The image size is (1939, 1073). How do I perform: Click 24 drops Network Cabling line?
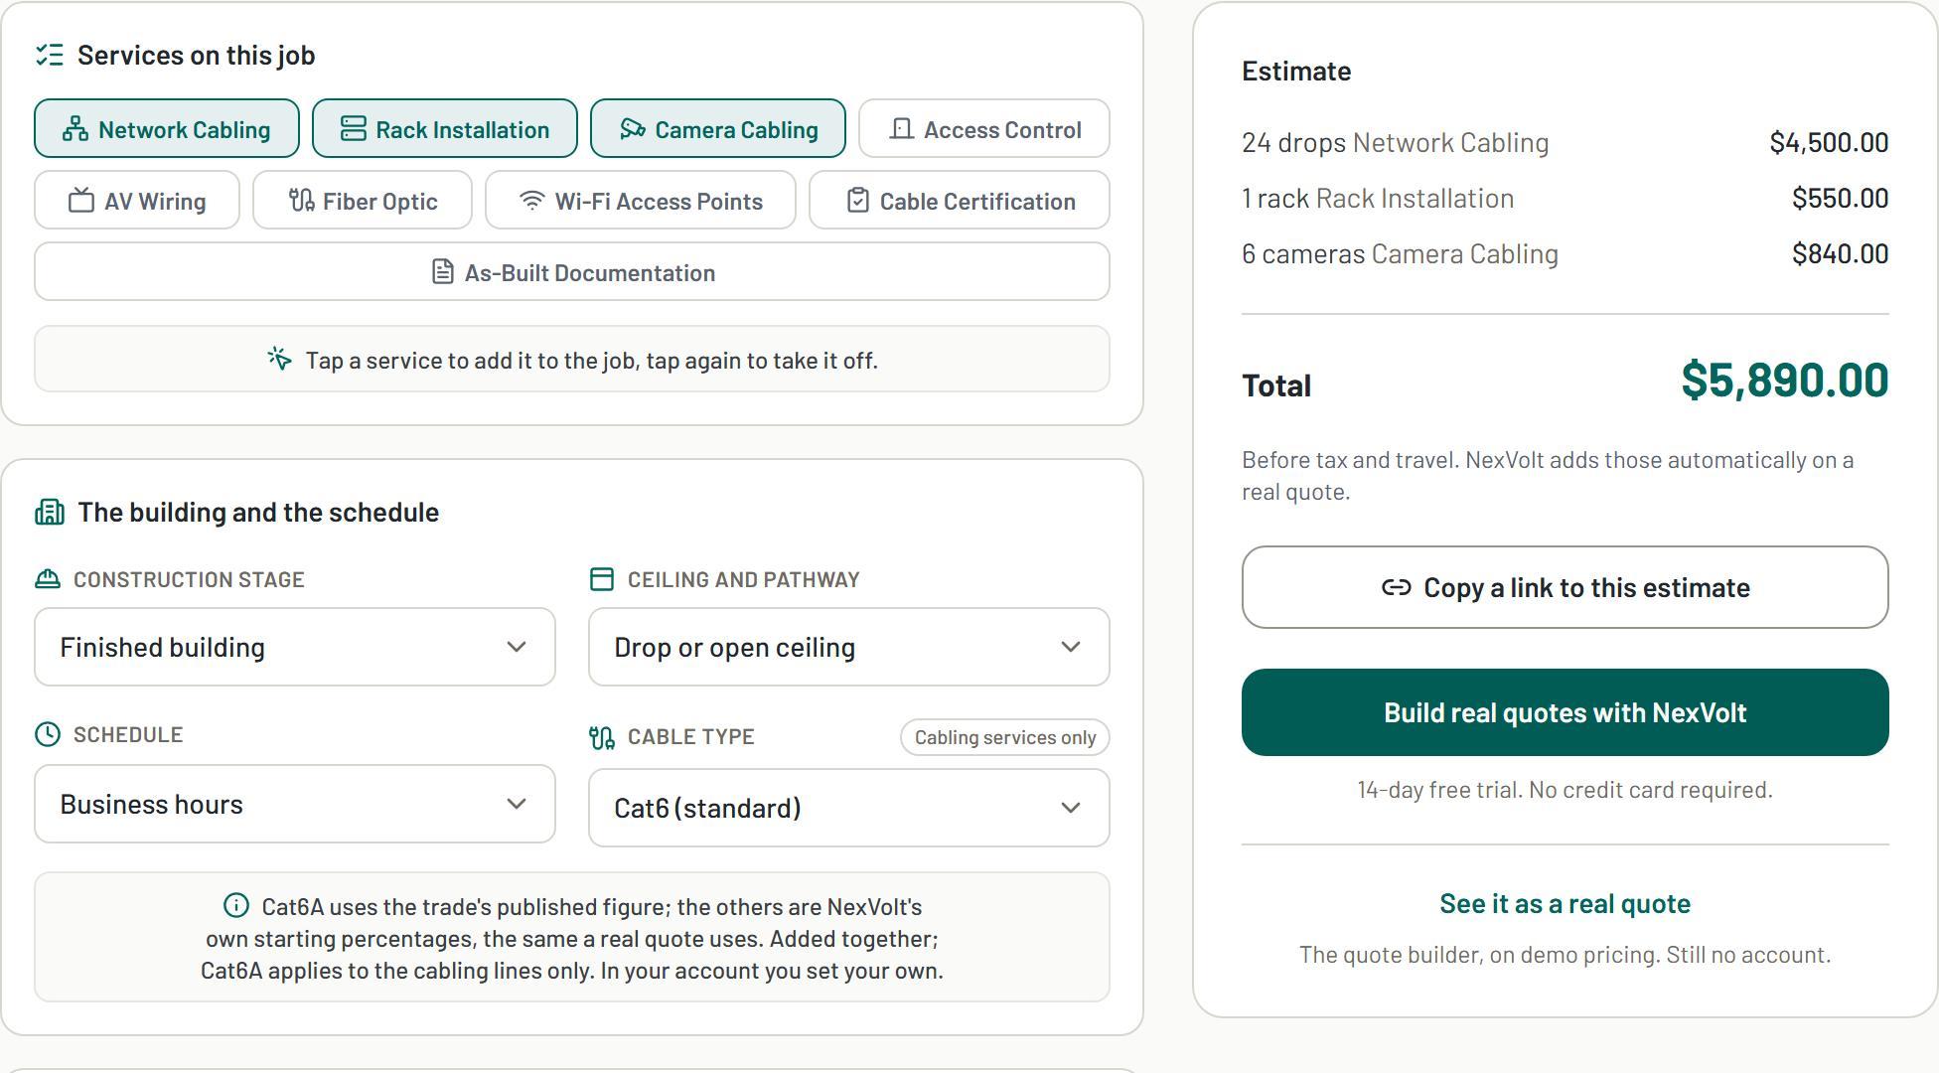1566,142
